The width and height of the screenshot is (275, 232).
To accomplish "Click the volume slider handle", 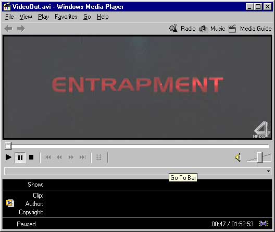I will (x=260, y=157).
